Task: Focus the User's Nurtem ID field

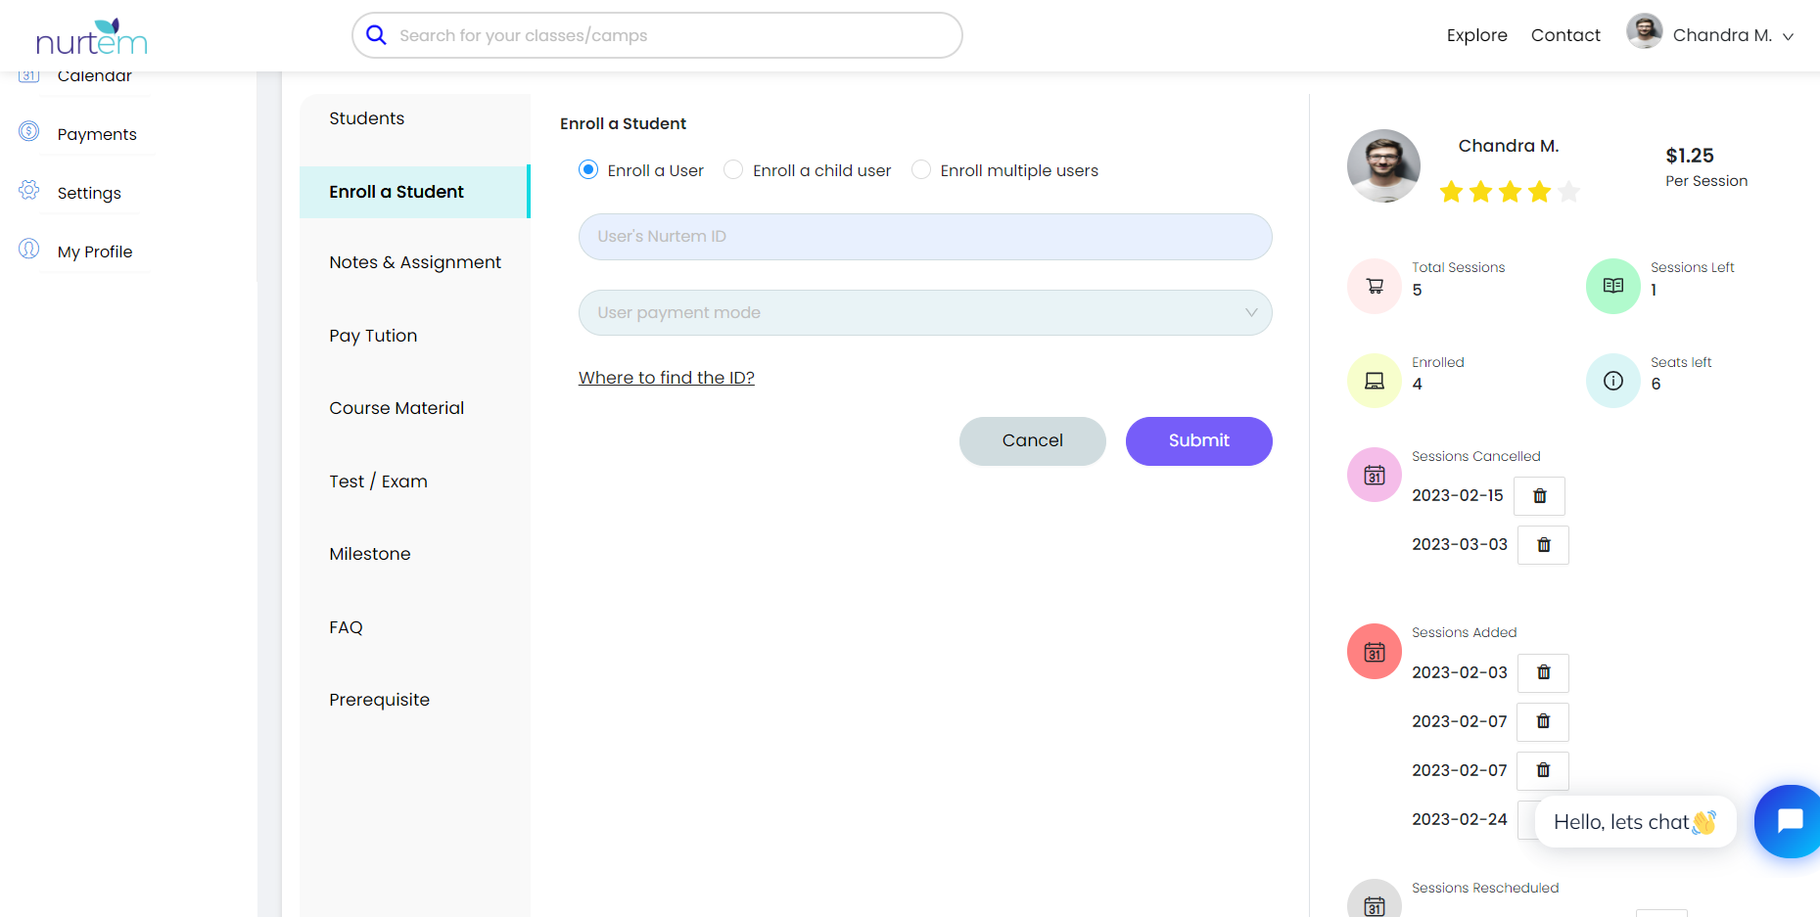Action: (x=924, y=237)
